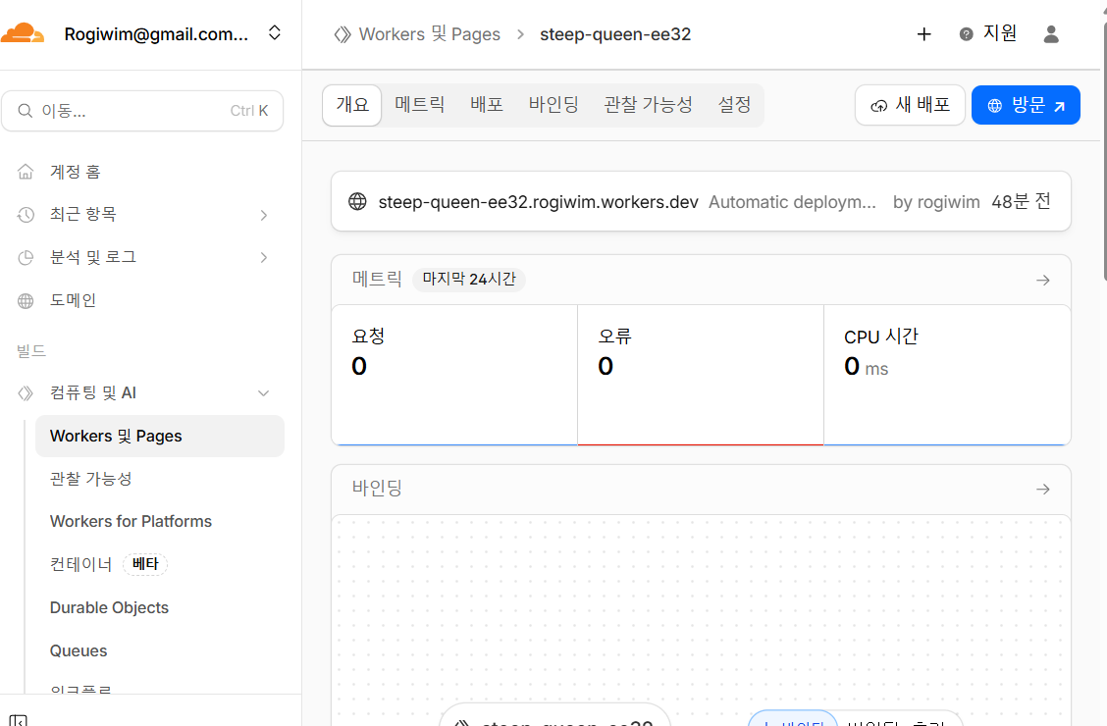
Task: Open bindings via 바인딩 header arrow
Action: (x=1043, y=489)
